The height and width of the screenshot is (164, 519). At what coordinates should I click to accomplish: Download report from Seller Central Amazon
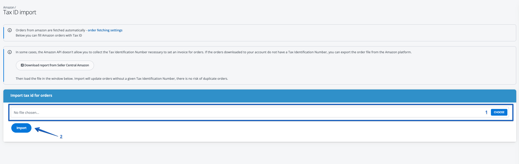pyautogui.click(x=55, y=65)
